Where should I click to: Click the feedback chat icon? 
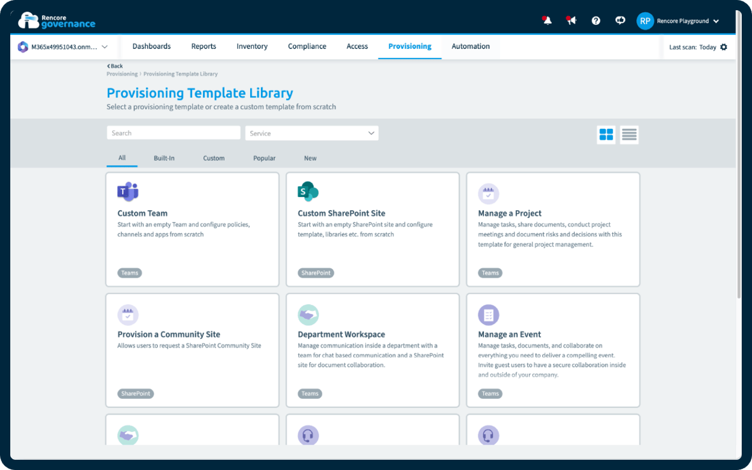[x=620, y=20]
